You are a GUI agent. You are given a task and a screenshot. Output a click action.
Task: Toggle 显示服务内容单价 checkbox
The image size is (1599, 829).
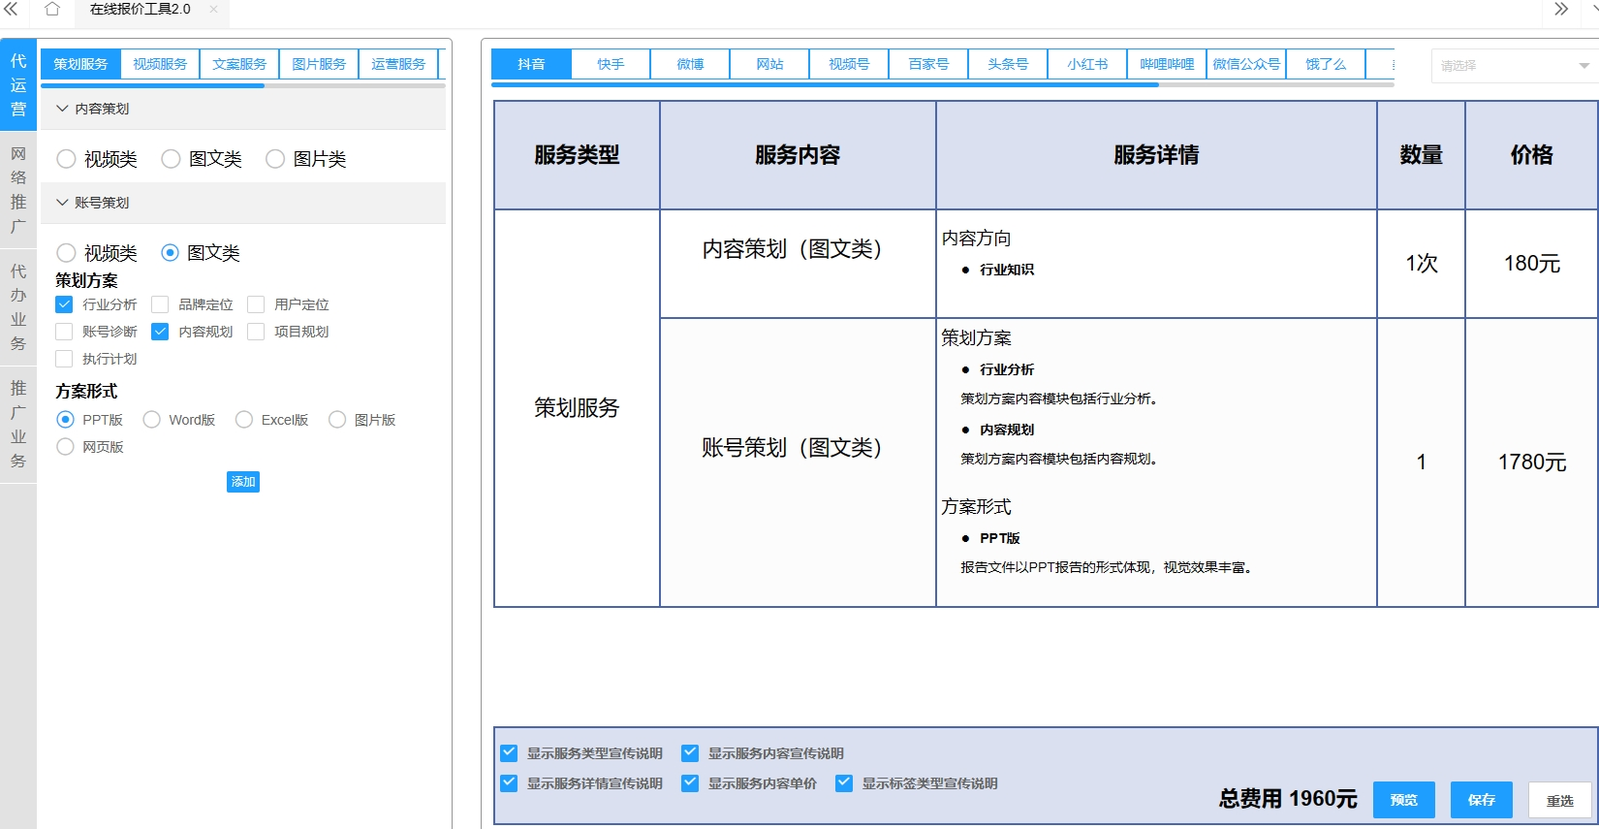(x=690, y=783)
